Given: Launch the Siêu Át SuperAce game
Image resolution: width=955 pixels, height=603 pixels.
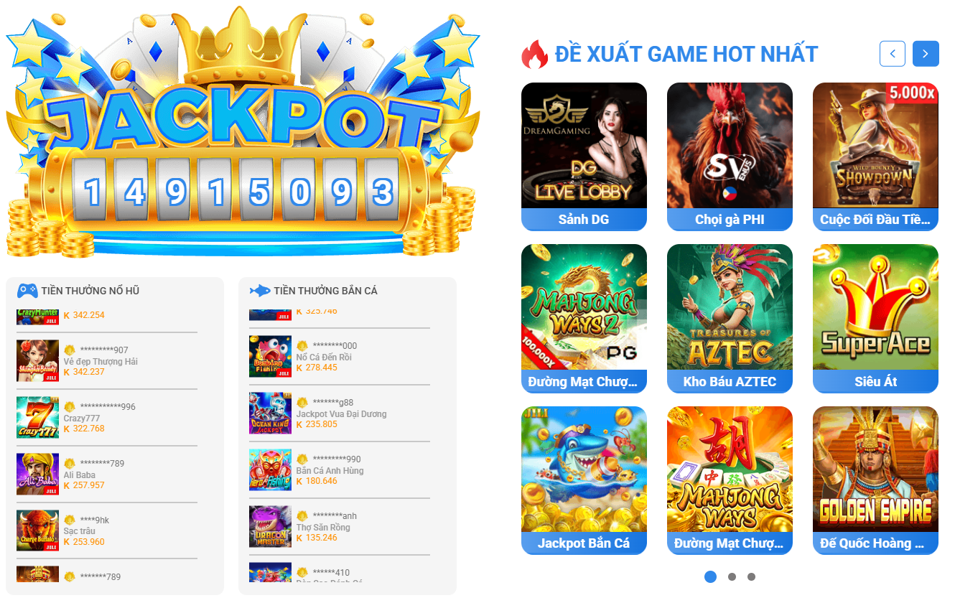Looking at the screenshot, I should (875, 319).
